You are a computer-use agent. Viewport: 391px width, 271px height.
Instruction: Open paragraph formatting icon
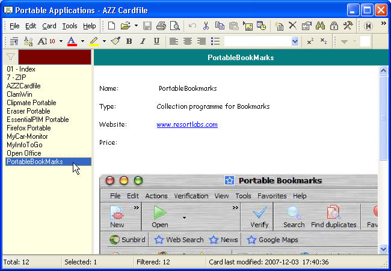point(14,41)
